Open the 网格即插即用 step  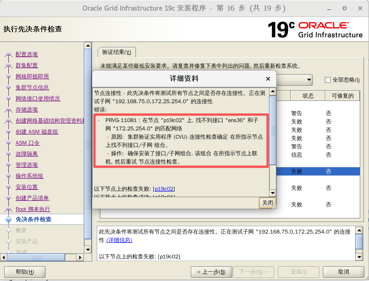point(32,76)
